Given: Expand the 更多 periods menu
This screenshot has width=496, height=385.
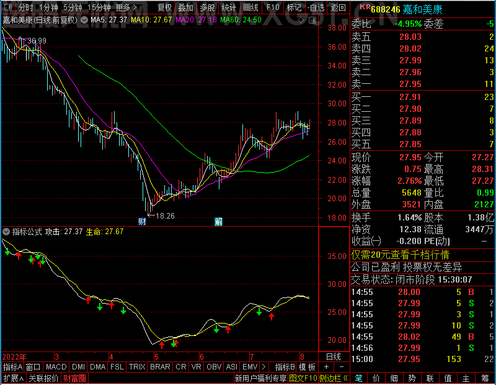Looking at the screenshot, I should point(126,7).
